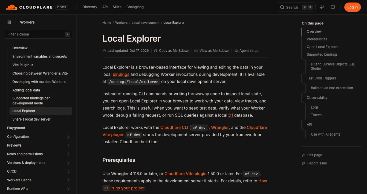367x194 pixels.
Task: Jump to Traces section
Action: click(316, 115)
